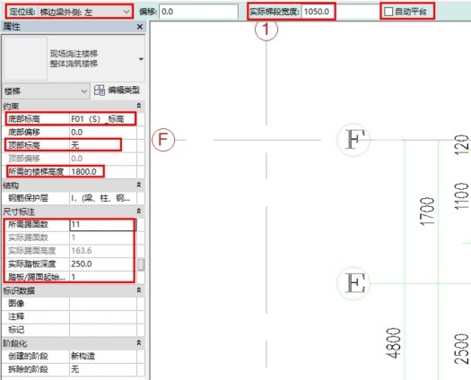Screen dimensions: 471x380
Task: Click the red F grid bubble
Action: (163, 140)
